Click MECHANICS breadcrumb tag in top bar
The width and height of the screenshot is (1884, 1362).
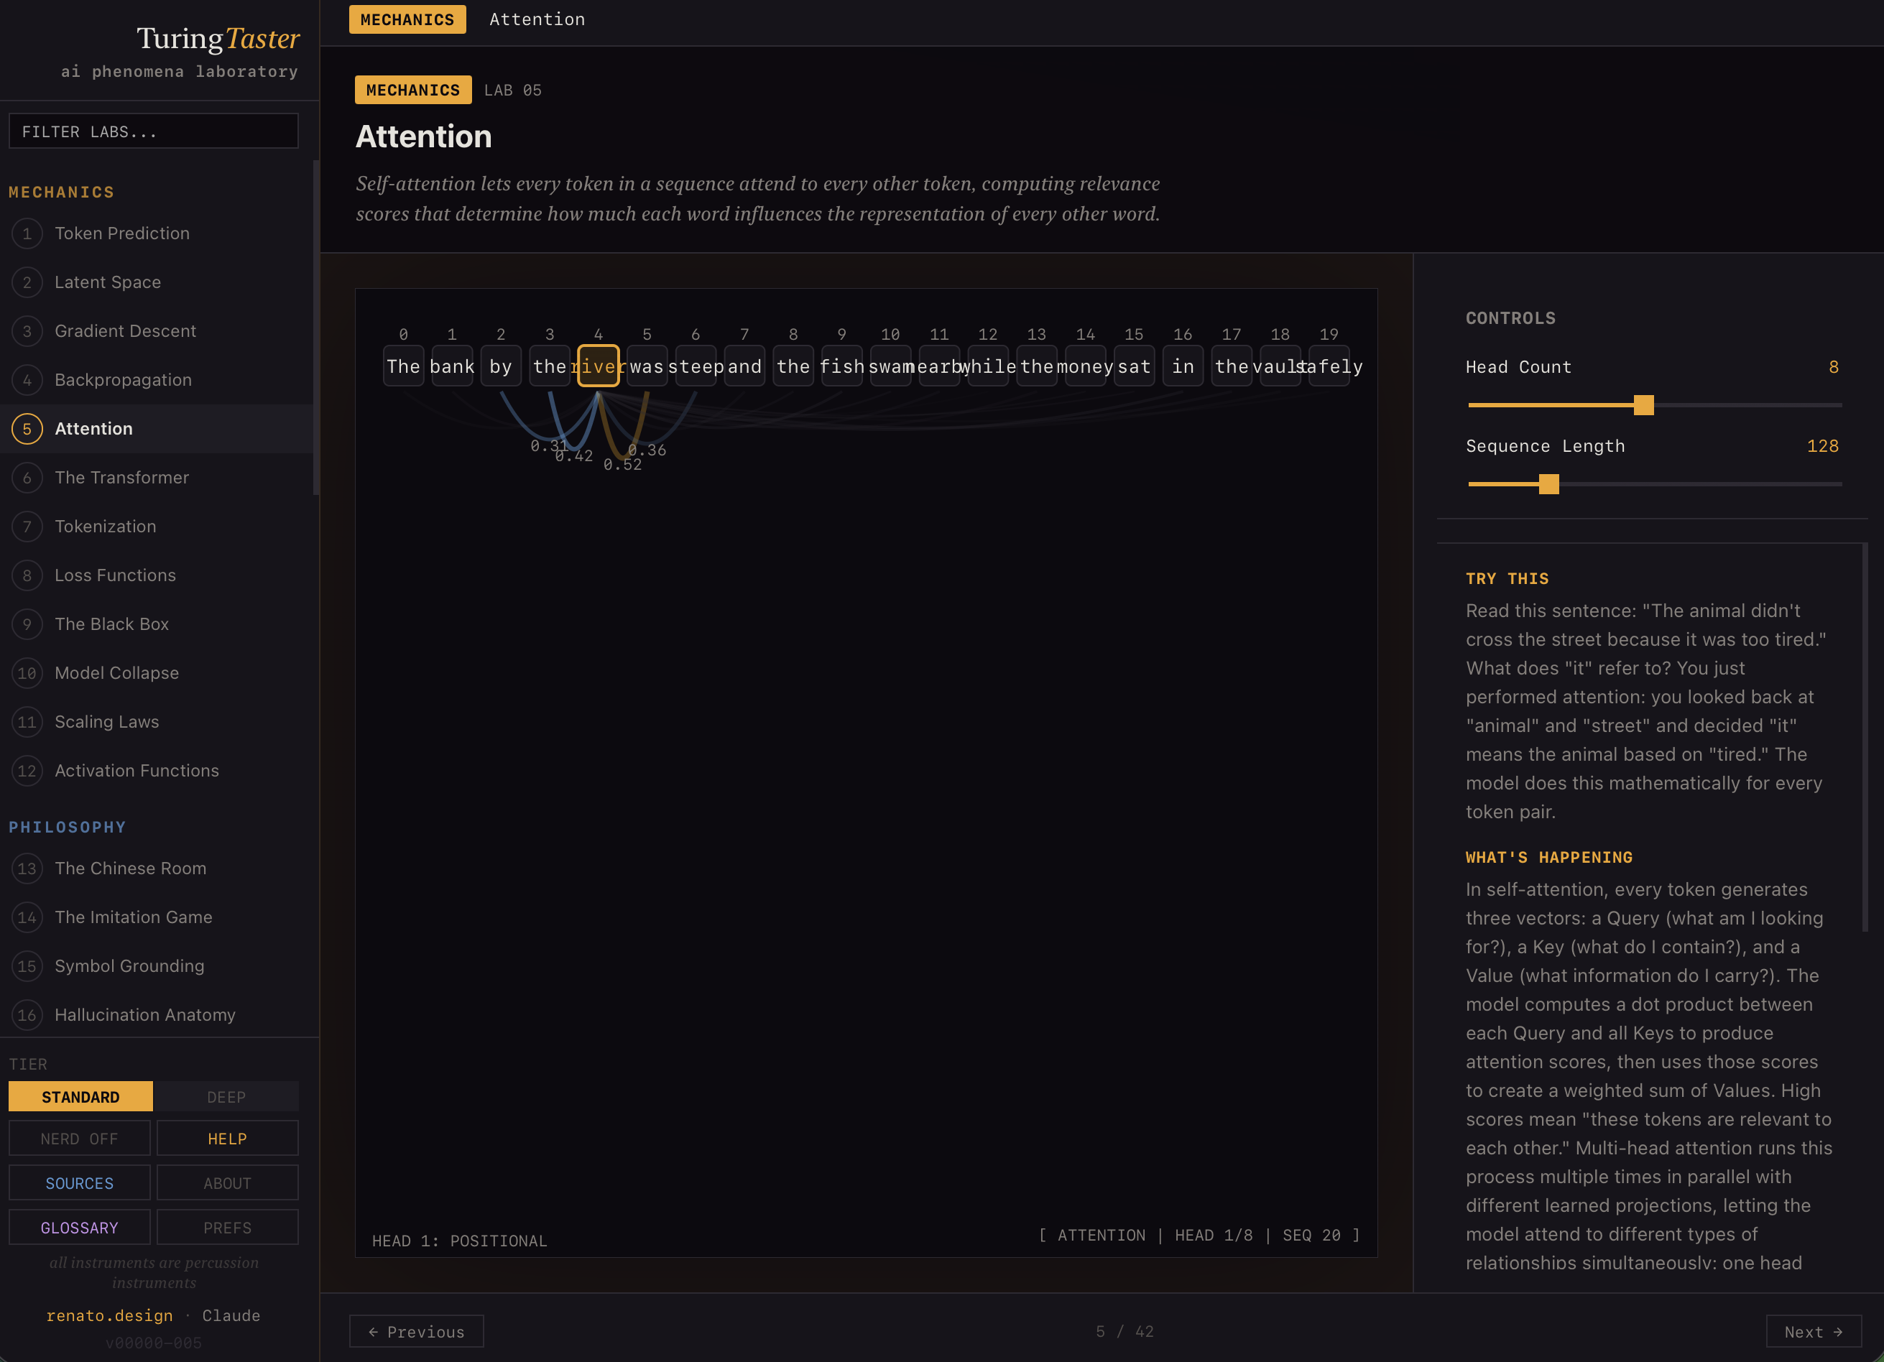point(407,19)
